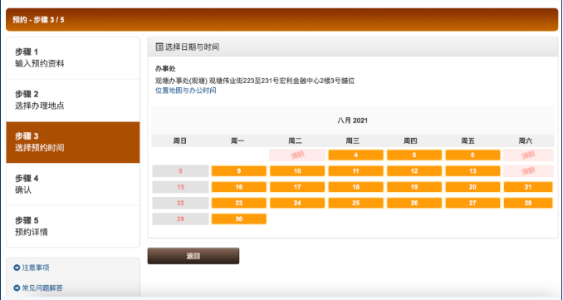563x300 pixels.
Task: Select the 16th appointment date
Action: 239,187
